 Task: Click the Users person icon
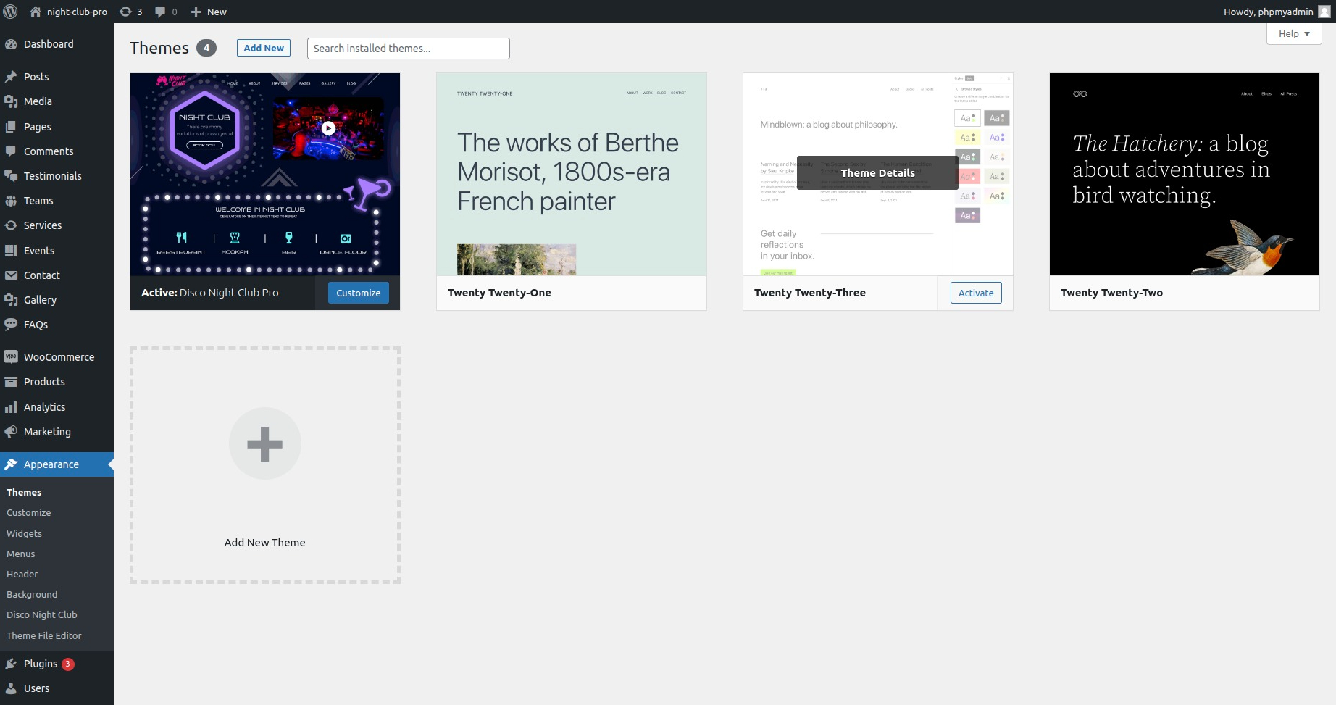11,688
